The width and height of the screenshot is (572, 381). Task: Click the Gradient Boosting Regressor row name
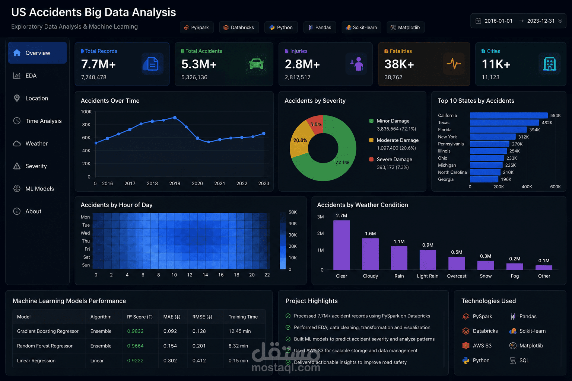click(48, 331)
